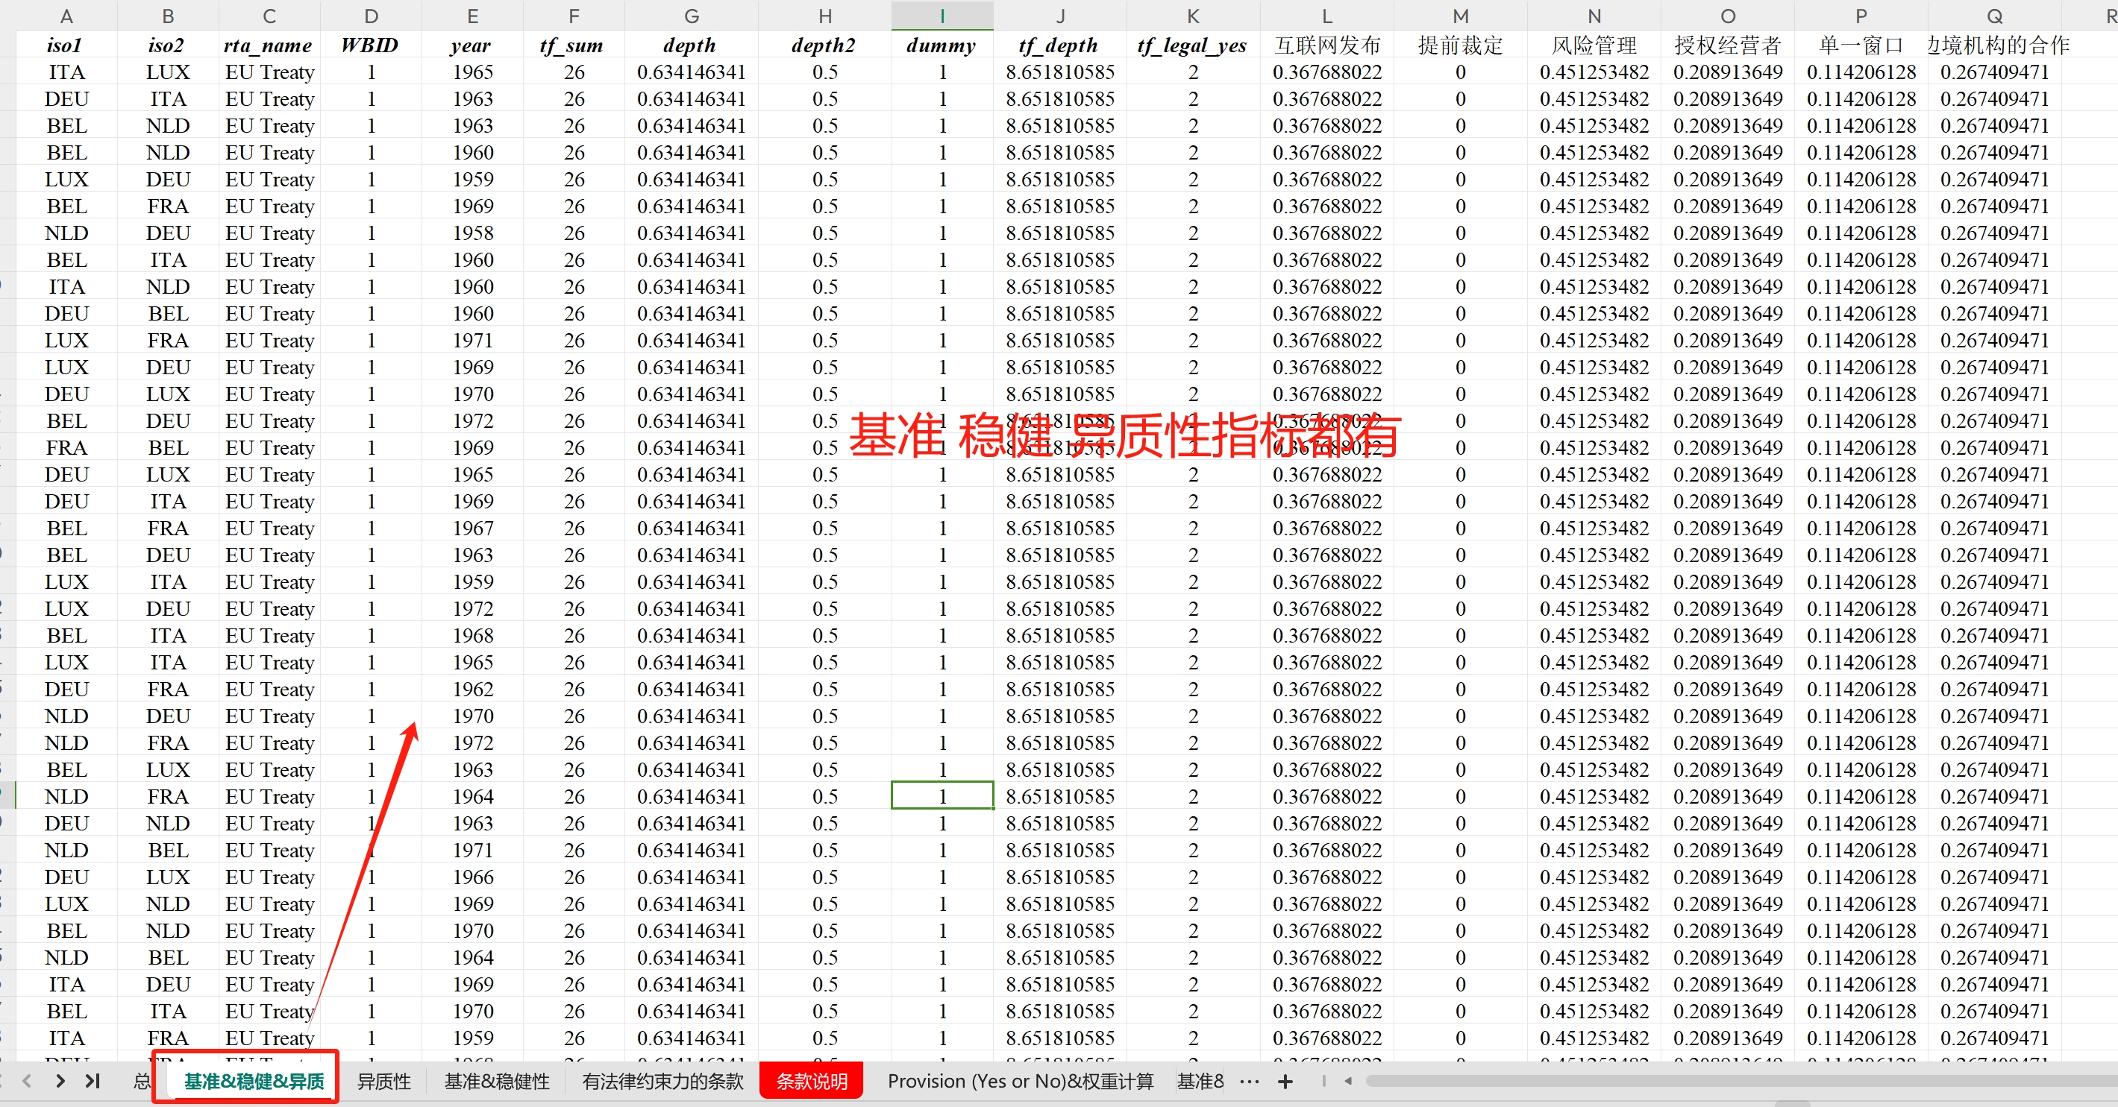
Task: Open the more sheets ellipsis menu
Action: click(1249, 1082)
